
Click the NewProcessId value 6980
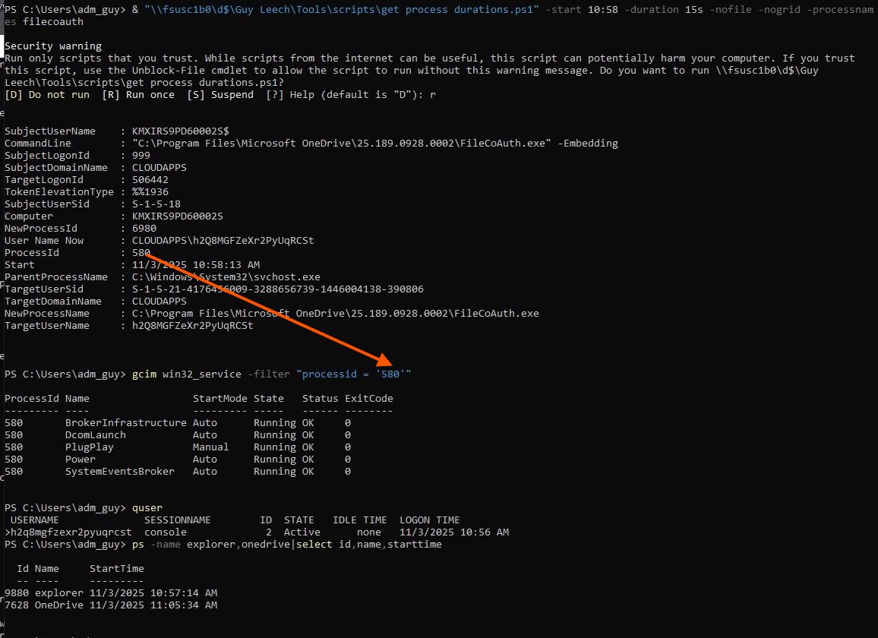(144, 229)
